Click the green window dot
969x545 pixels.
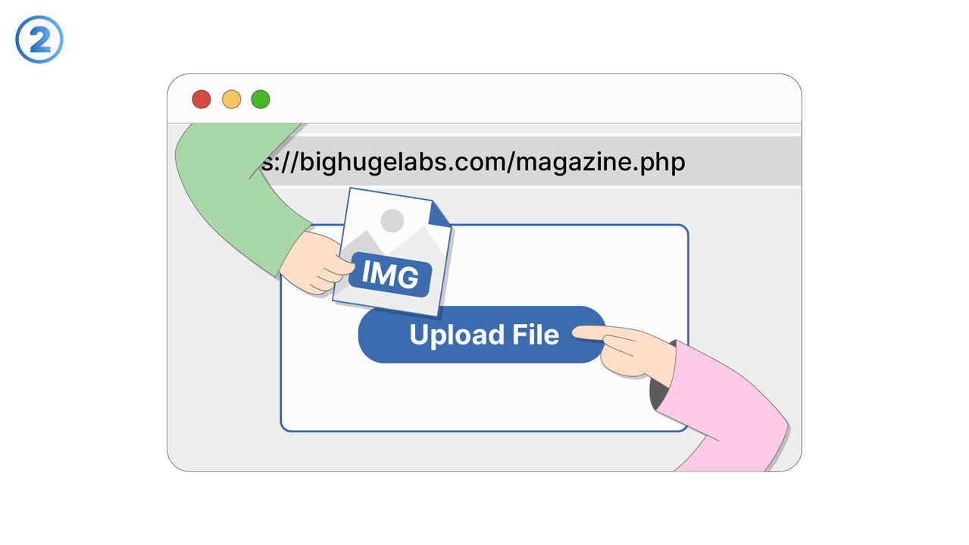tap(261, 99)
